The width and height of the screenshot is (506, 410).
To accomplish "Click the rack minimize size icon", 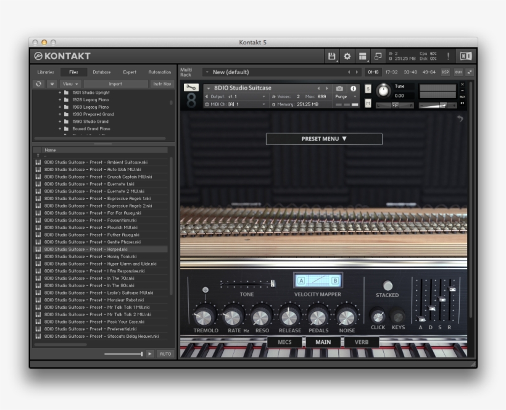I will 470,72.
